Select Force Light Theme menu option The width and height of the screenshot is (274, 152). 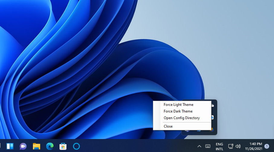179,105
